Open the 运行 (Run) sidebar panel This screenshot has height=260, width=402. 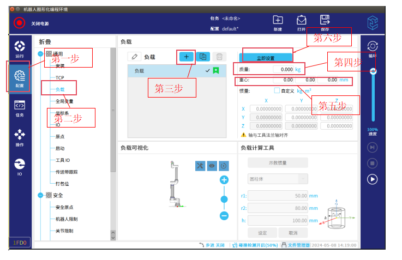pyautogui.click(x=20, y=49)
